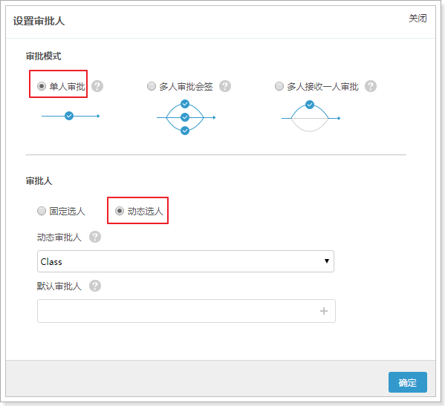Viewport: 445px width, 406px height.
Task: Click help icon beside 多人接收一人审批
Action: point(371,86)
